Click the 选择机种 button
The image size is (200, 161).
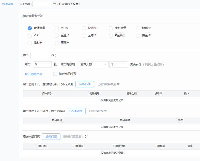coord(85,84)
